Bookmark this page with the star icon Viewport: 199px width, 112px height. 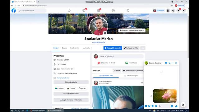[172, 6]
